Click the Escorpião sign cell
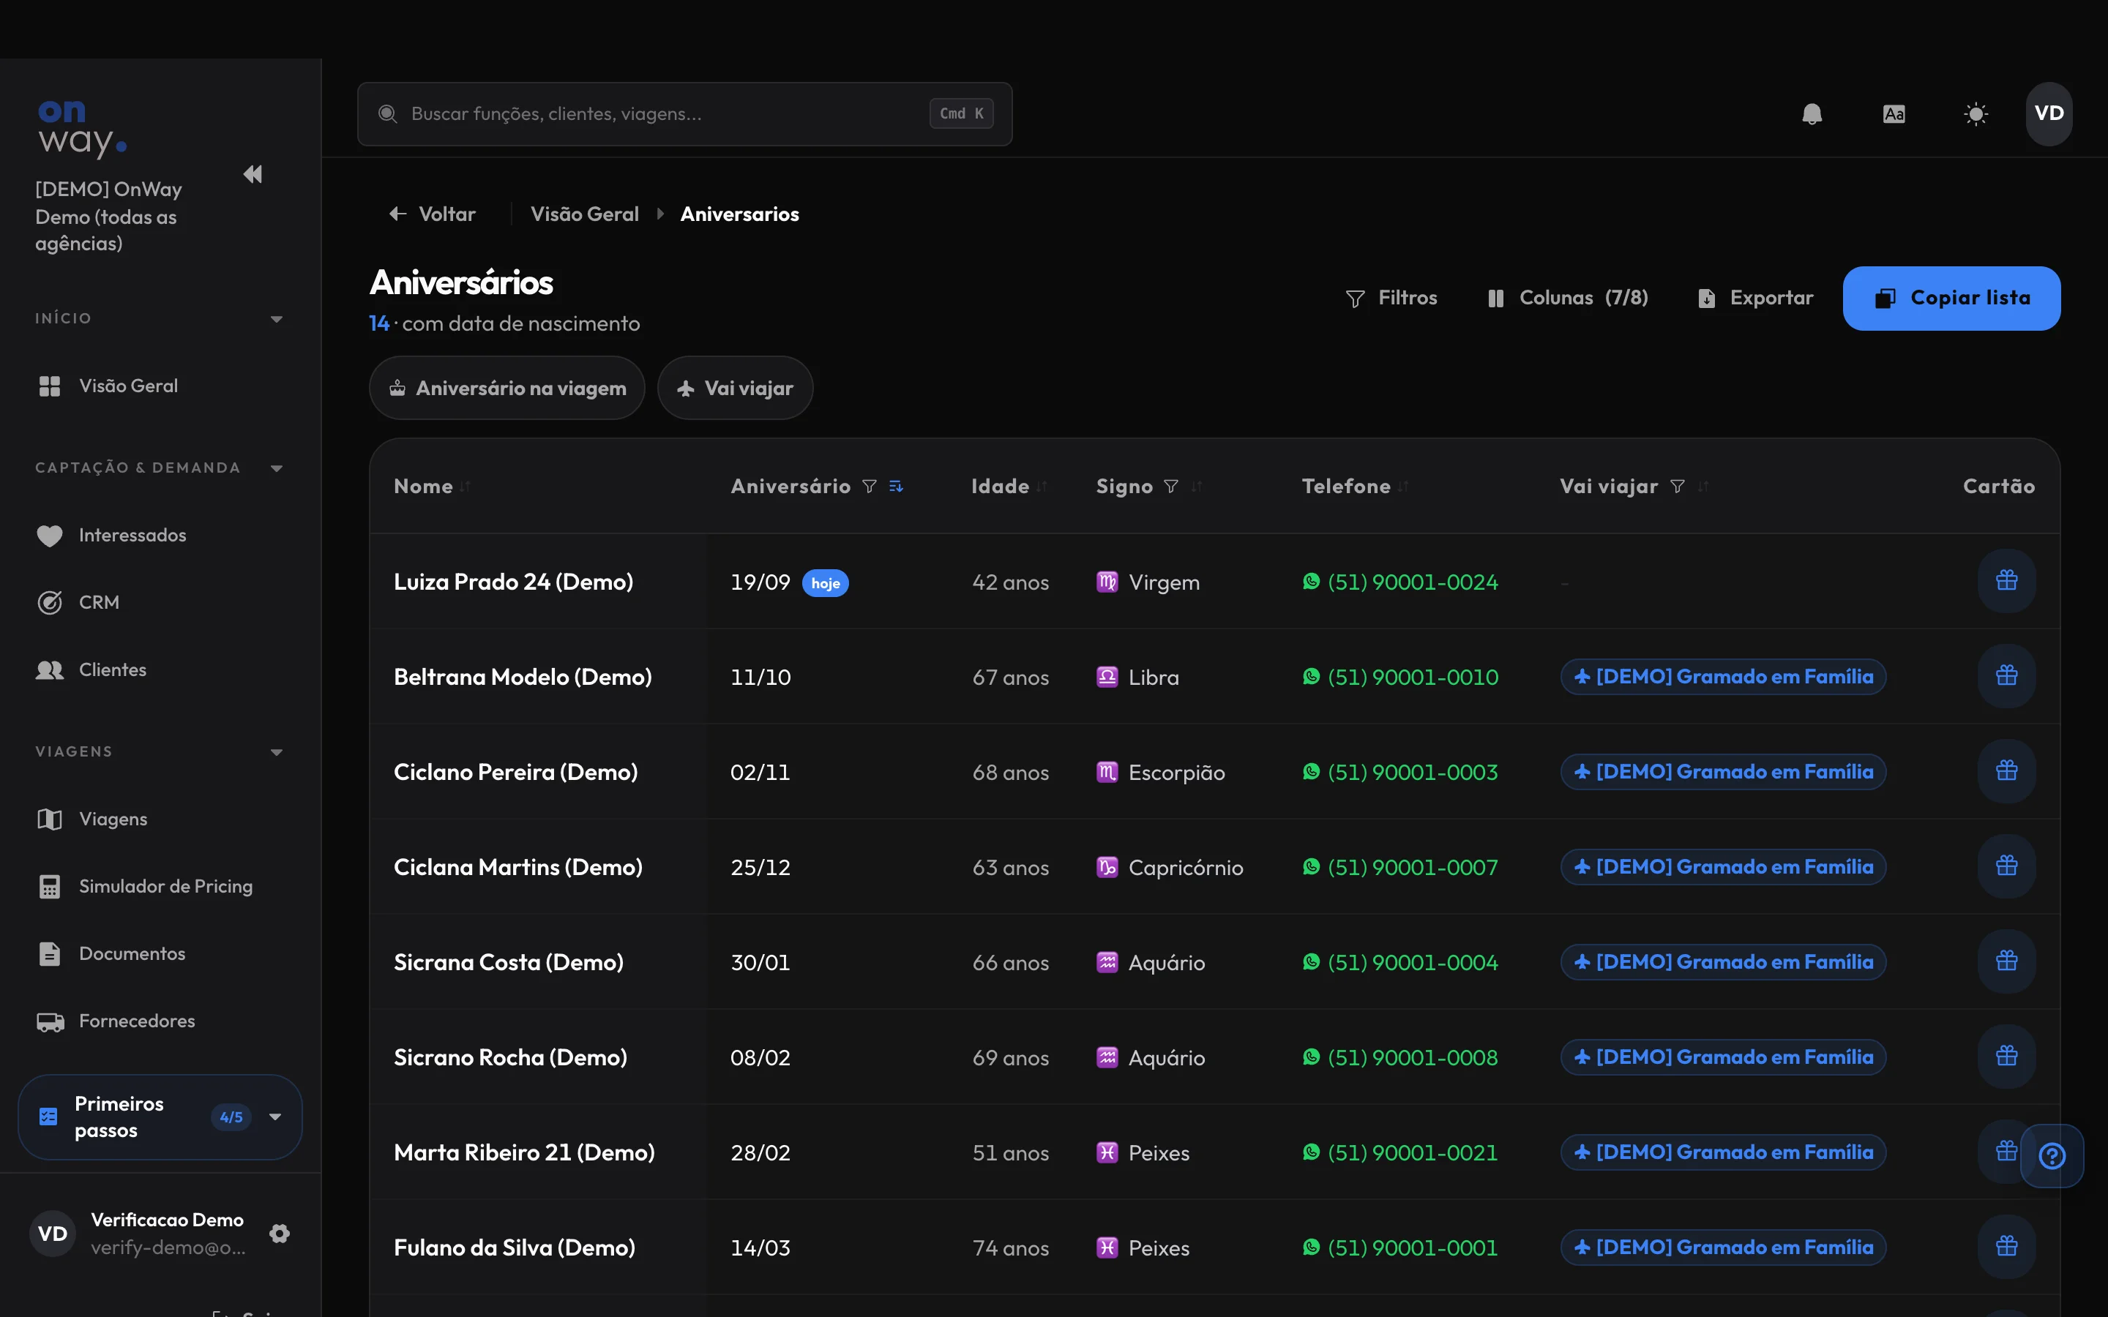The width and height of the screenshot is (2108, 1317). pyautogui.click(x=1160, y=773)
